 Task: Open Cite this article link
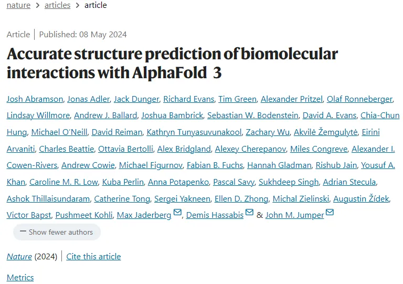click(x=93, y=257)
